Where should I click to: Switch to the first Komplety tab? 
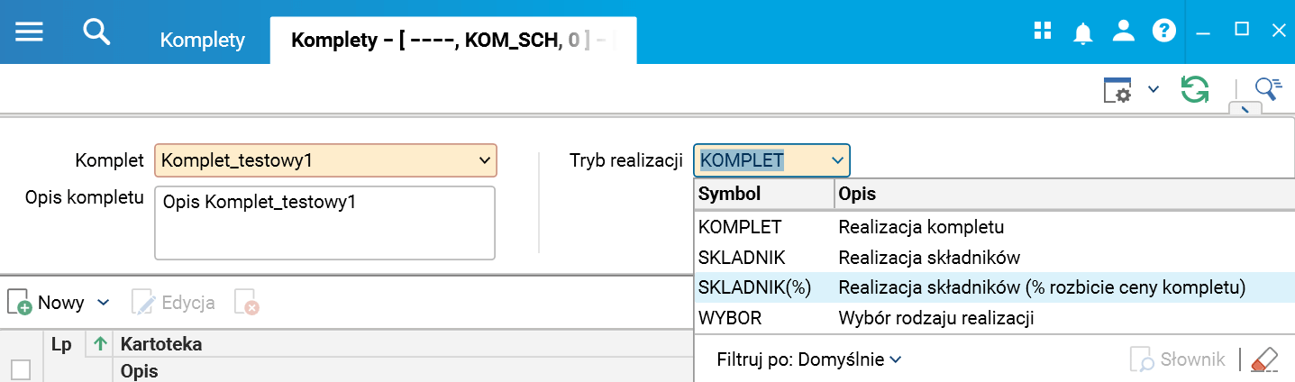tap(202, 40)
